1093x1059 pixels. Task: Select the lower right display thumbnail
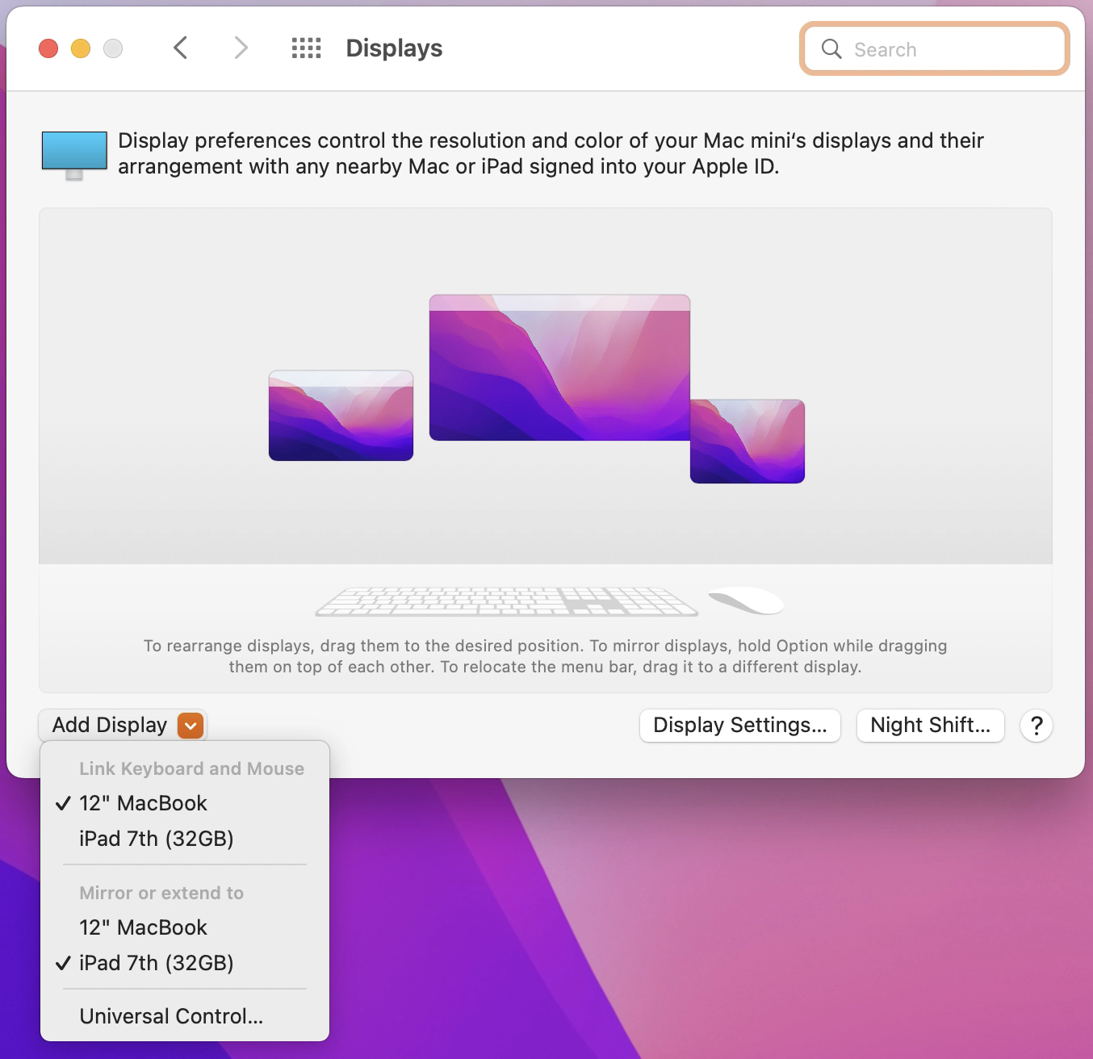[x=748, y=442]
